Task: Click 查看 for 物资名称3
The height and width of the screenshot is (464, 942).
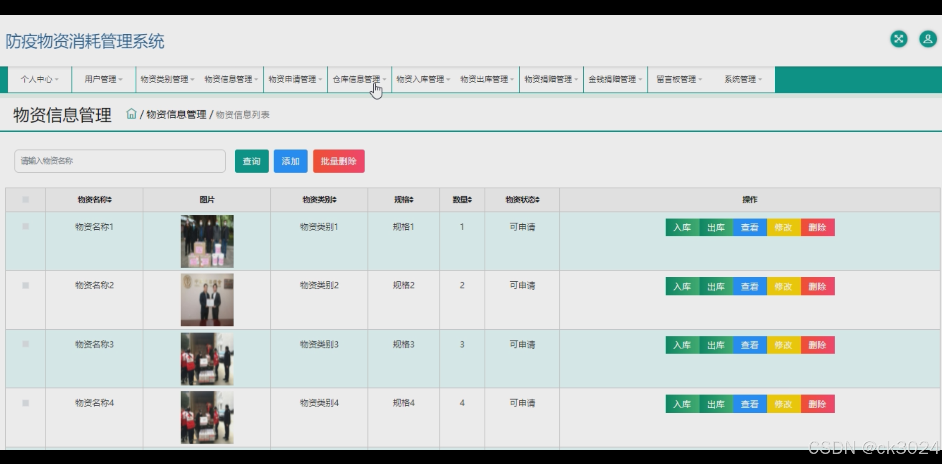Action: (749, 345)
